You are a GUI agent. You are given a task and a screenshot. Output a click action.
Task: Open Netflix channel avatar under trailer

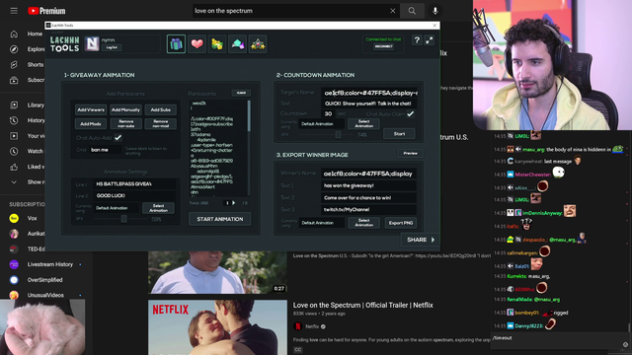click(x=298, y=326)
